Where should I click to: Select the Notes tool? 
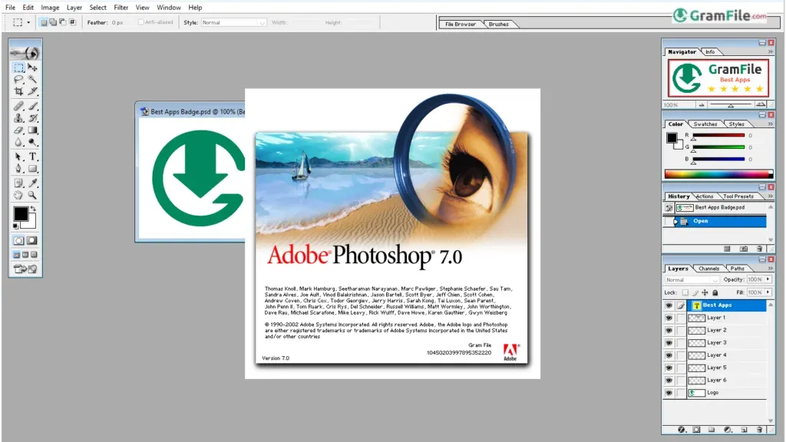tap(18, 183)
